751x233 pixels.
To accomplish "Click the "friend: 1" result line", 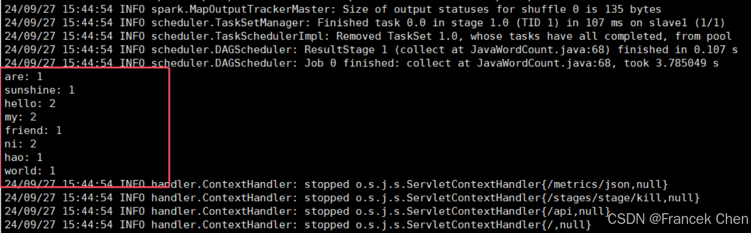I will 33,130.
